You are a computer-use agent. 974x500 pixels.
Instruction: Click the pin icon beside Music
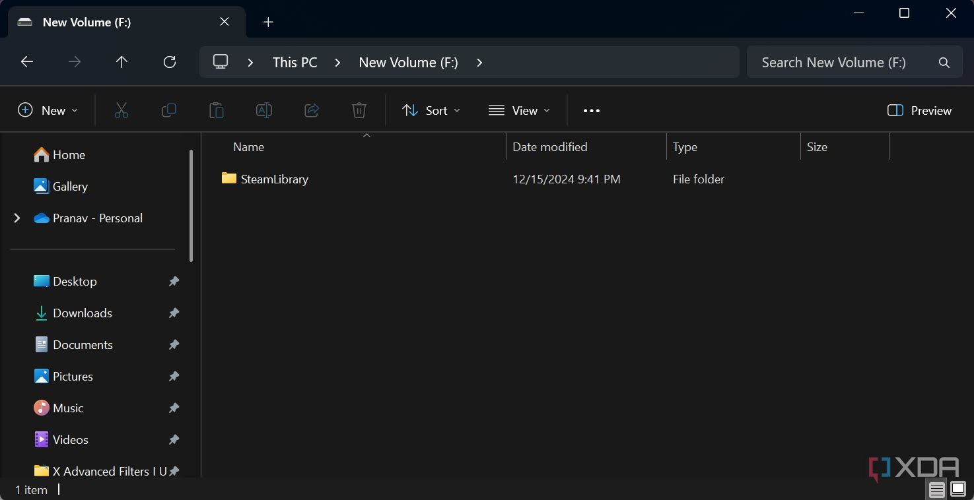(174, 408)
